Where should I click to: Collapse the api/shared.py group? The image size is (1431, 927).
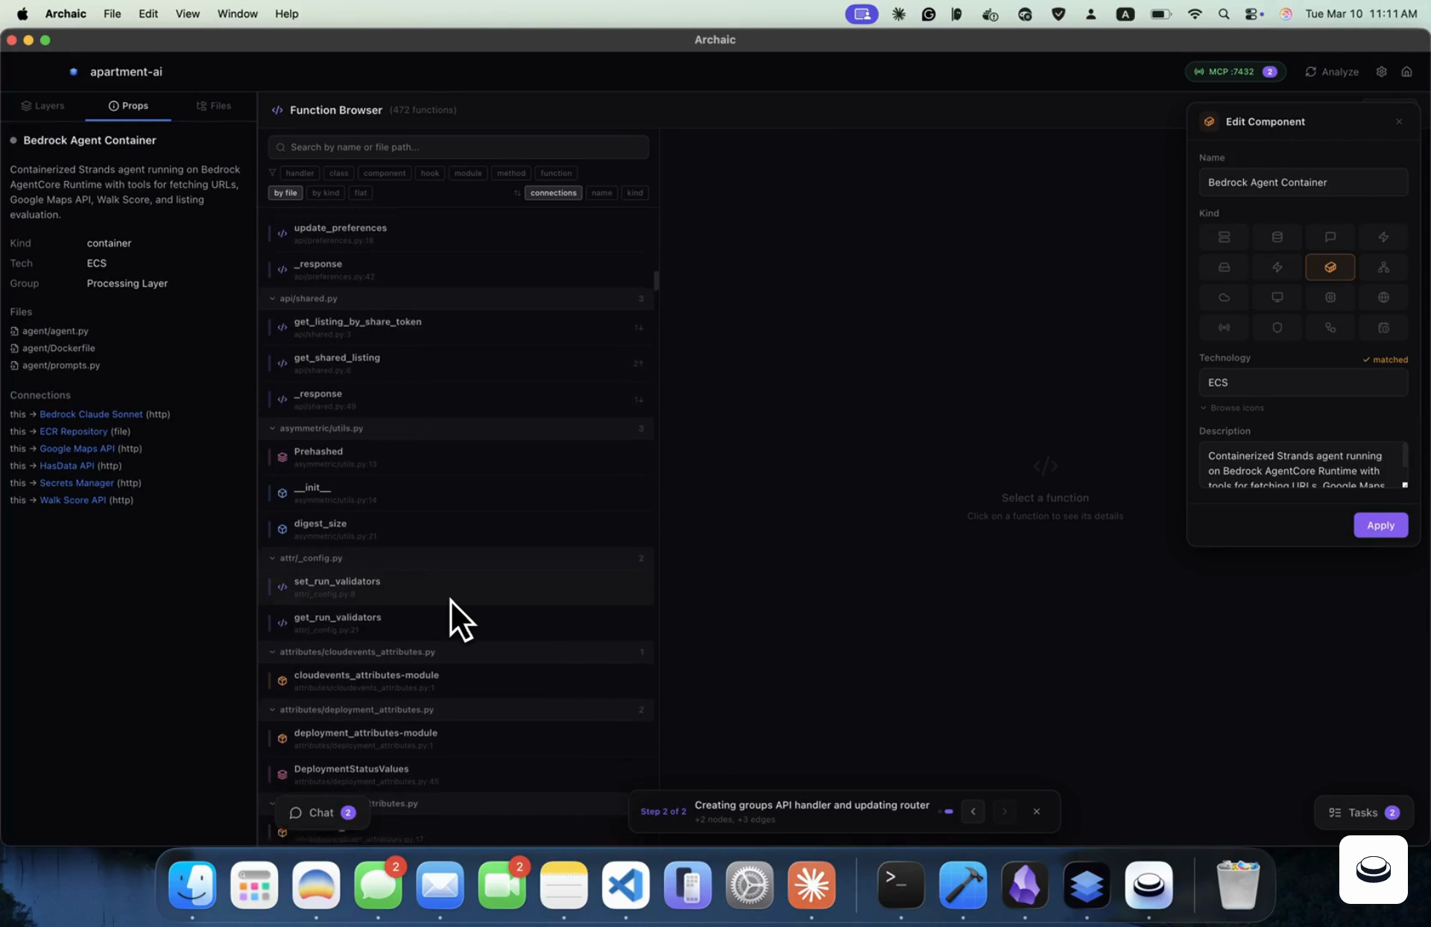pyautogui.click(x=272, y=299)
